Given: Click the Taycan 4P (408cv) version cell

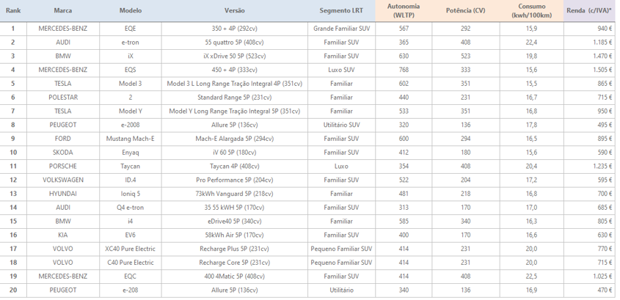Looking at the screenshot, I should pyautogui.click(x=235, y=166).
